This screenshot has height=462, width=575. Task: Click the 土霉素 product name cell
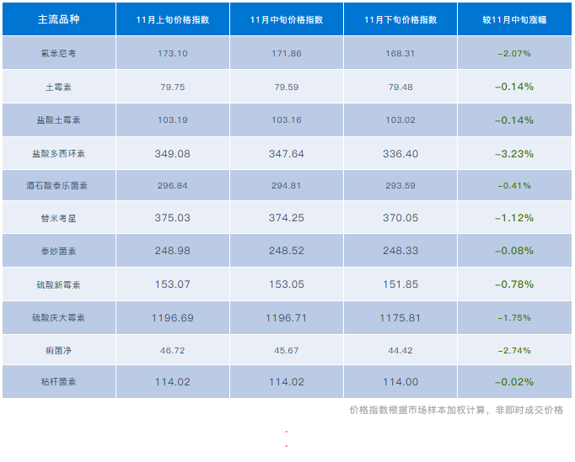pyautogui.click(x=58, y=86)
